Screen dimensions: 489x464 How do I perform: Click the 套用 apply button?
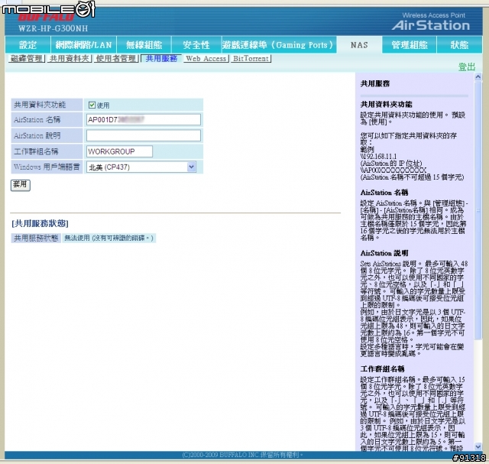21,185
